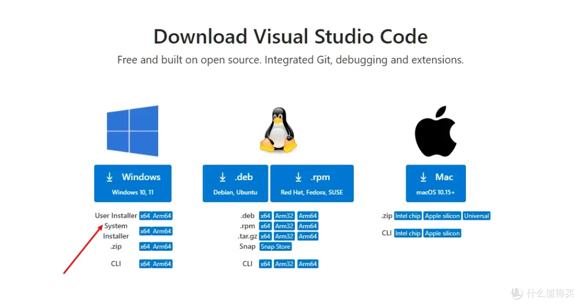
Task: Select Mac .zip Intel chip build
Action: [407, 215]
